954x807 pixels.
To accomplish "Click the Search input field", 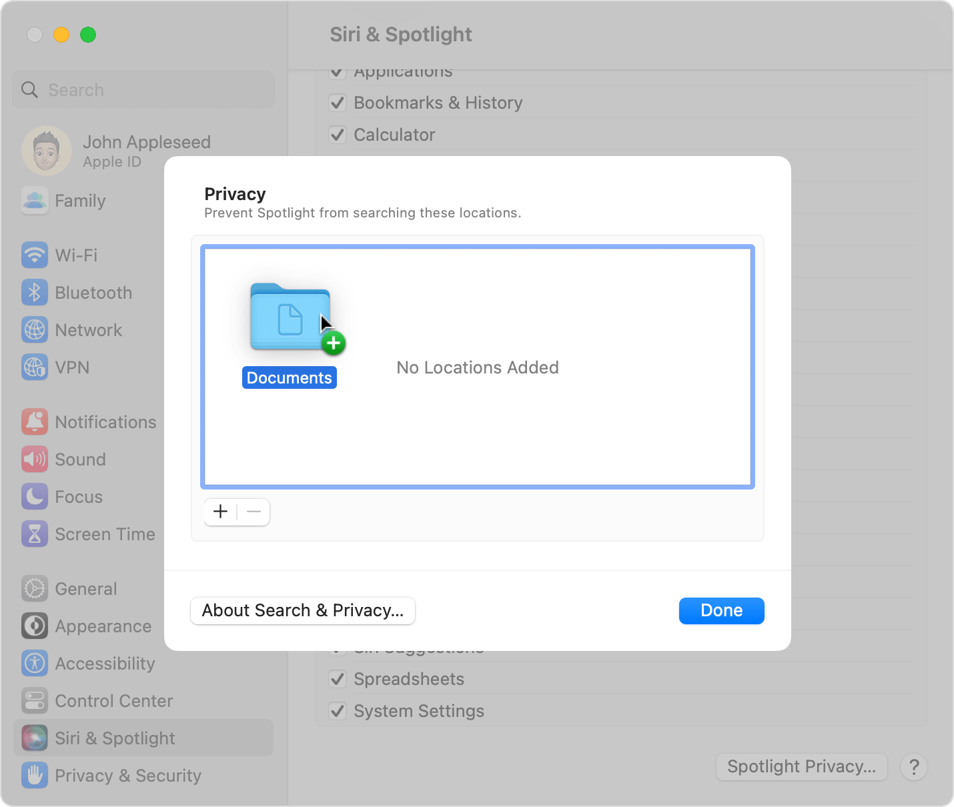I will pyautogui.click(x=143, y=89).
